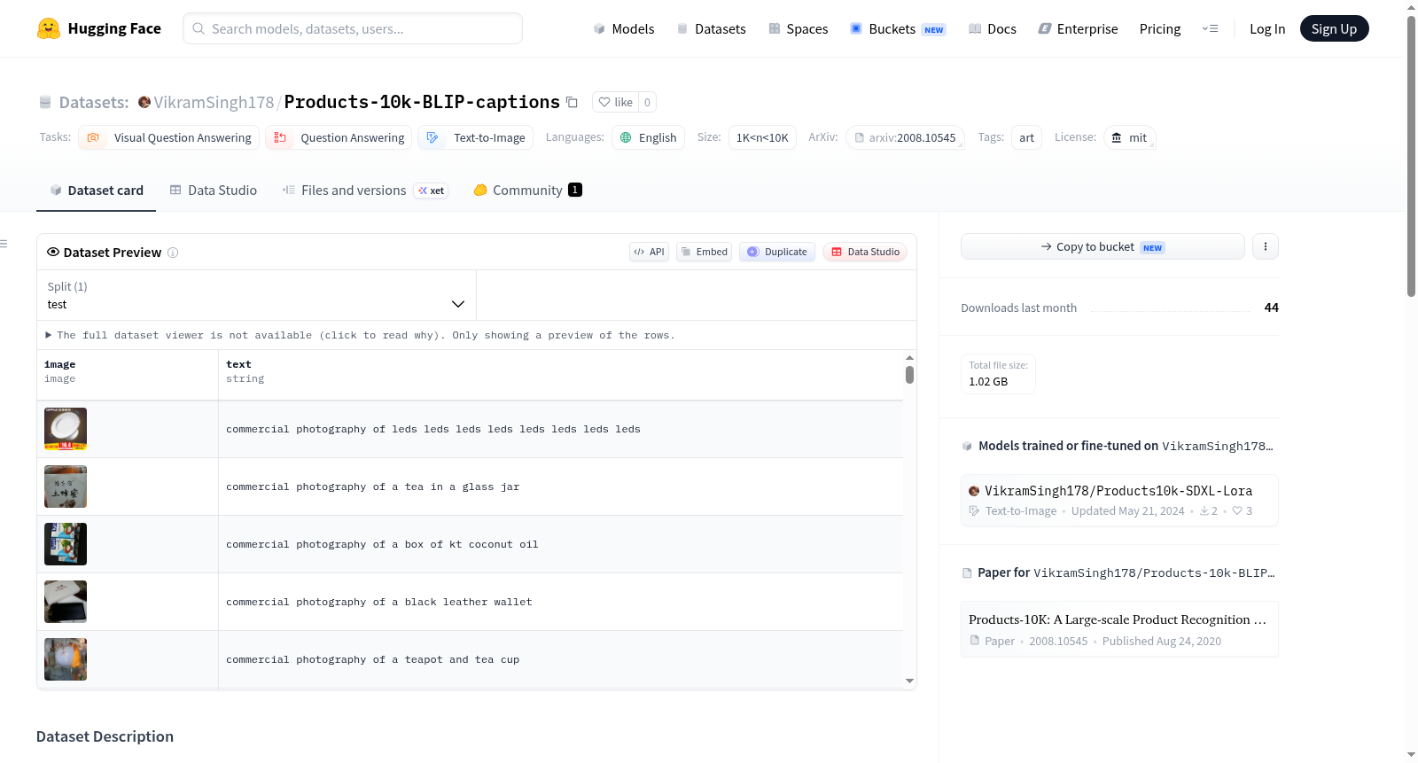The image size is (1418, 763).
Task: Expand the full dataset viewer not available notice
Action: pos(360,335)
